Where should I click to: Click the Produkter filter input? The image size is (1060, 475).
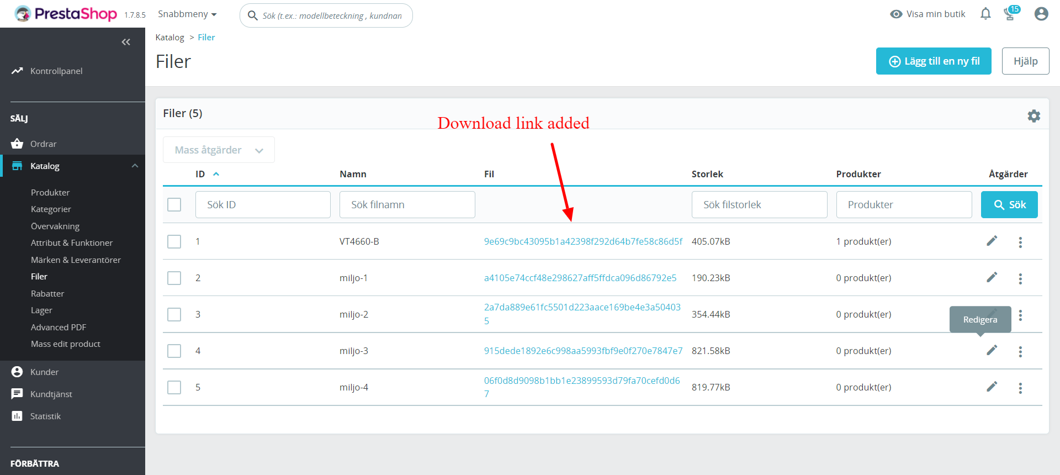click(x=904, y=204)
